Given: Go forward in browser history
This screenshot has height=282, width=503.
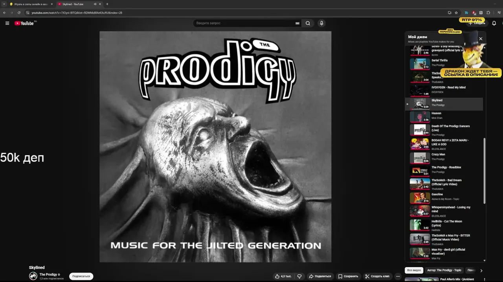Looking at the screenshot, I should (x=11, y=13).
